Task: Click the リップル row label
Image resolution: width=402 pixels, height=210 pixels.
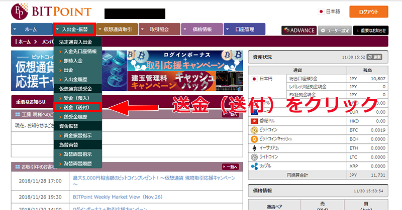Action: [265, 166]
